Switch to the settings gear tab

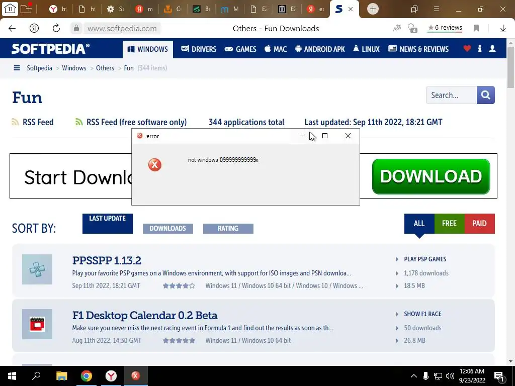tap(116, 9)
